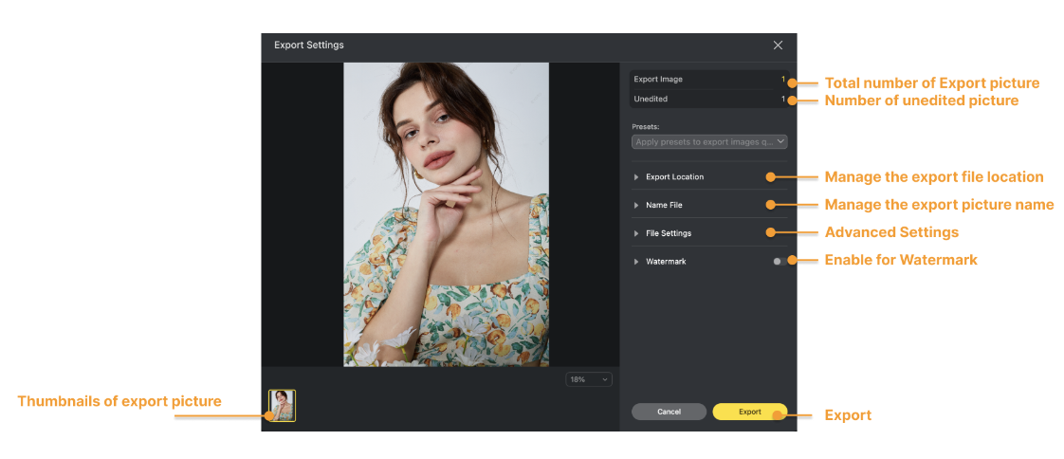
Task: Click the Presets: label
Action: (x=645, y=126)
